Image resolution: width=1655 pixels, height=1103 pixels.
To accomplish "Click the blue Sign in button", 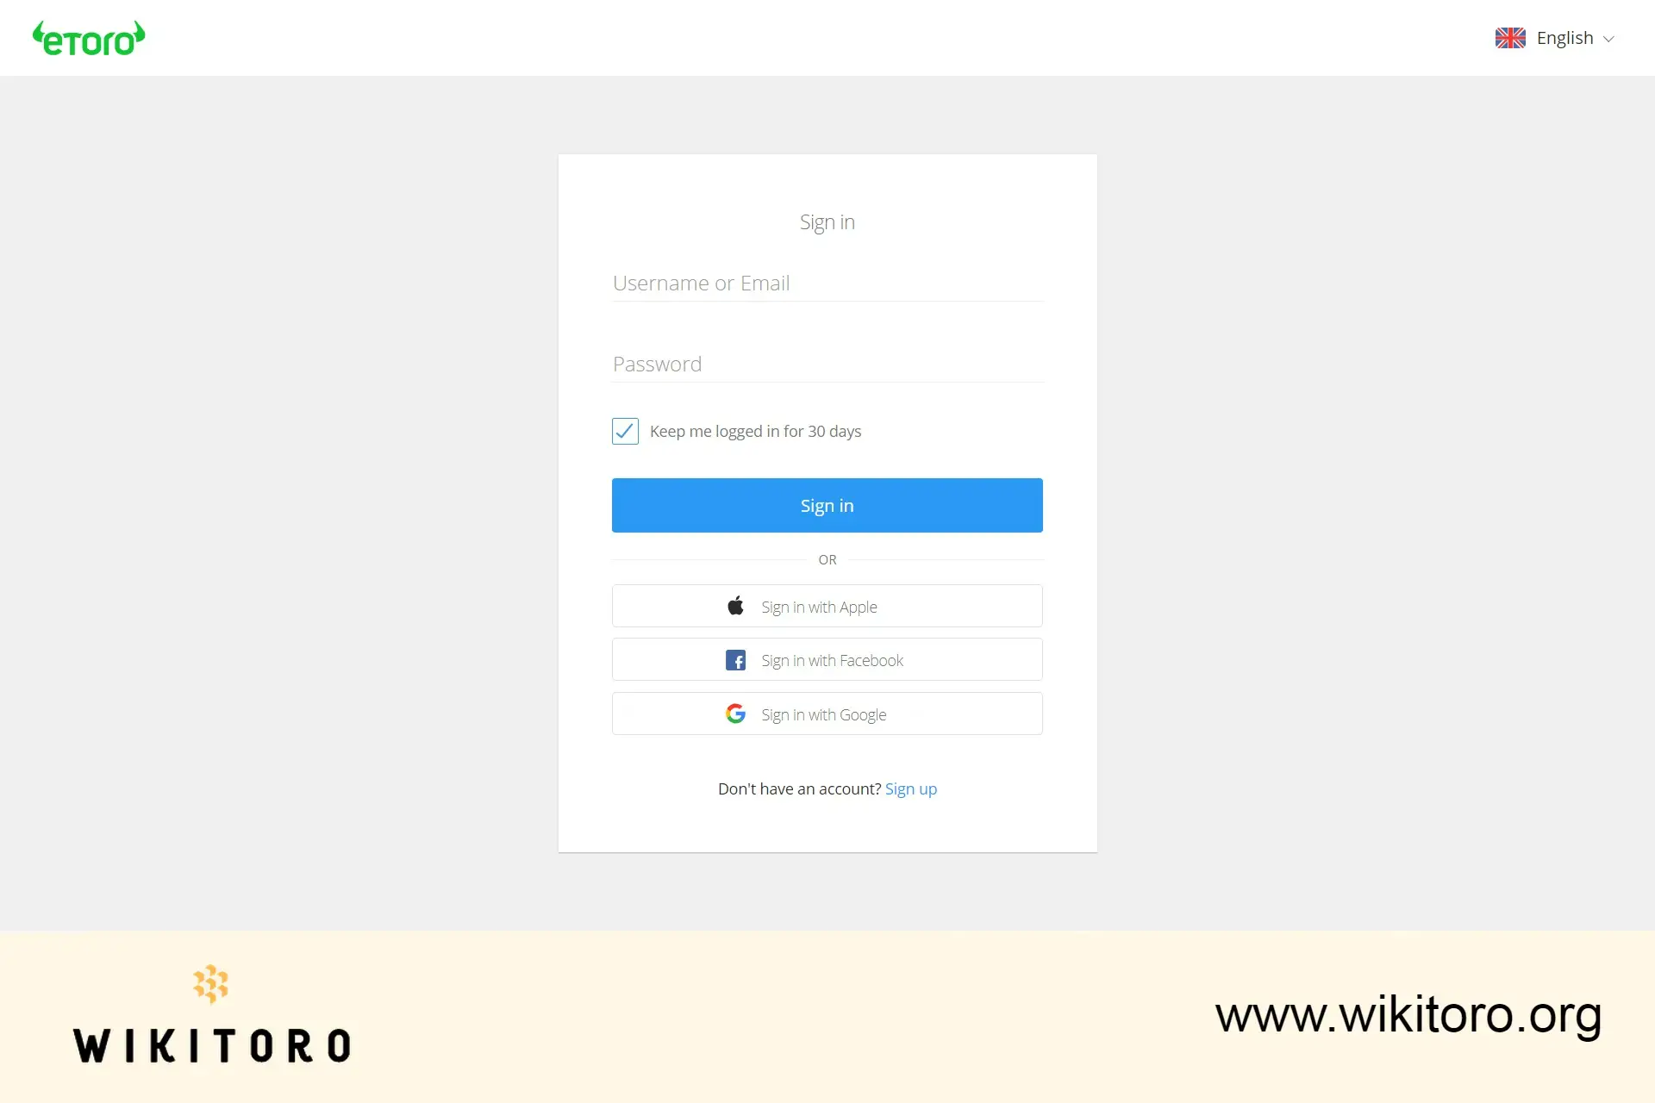I will 827,505.
